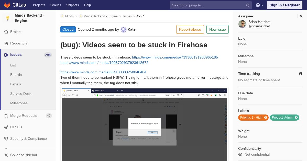Collapse the right issue sidebar chevrons
Screen dimensions: 307x161
coord(301,16)
